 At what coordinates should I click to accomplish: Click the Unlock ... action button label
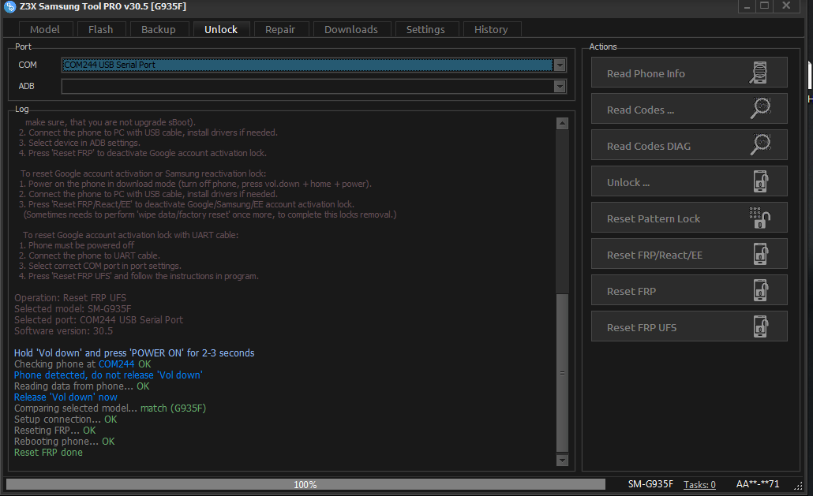click(x=628, y=182)
